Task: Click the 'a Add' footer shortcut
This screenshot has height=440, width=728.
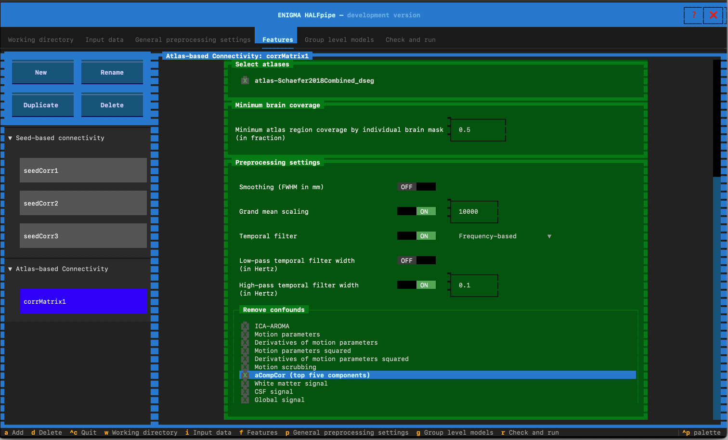Action: 14,433
